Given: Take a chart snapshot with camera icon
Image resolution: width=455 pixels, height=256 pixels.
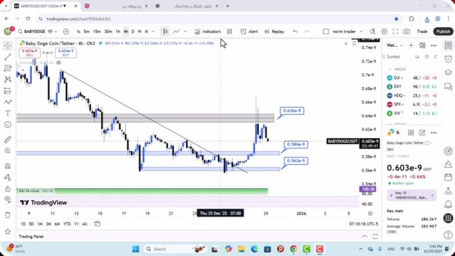Looking at the screenshot, I should (407, 31).
